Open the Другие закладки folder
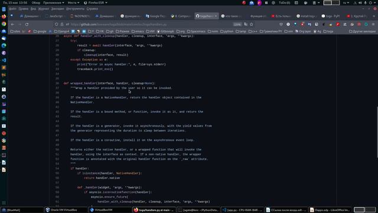The height and width of the screenshot is (213, 378). [x=362, y=31]
